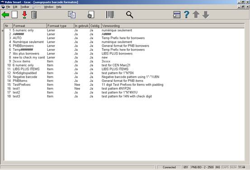Click the red down arrow select icon

[x=24, y=15]
